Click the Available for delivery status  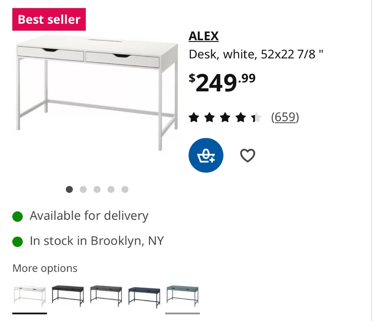[89, 216]
